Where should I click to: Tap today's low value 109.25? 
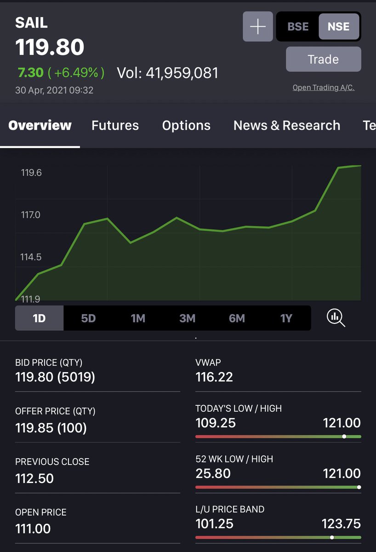[x=216, y=423]
